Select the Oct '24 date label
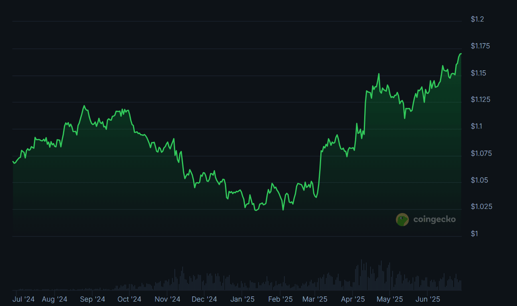Screen dimensions: 517x306 (x=130, y=299)
